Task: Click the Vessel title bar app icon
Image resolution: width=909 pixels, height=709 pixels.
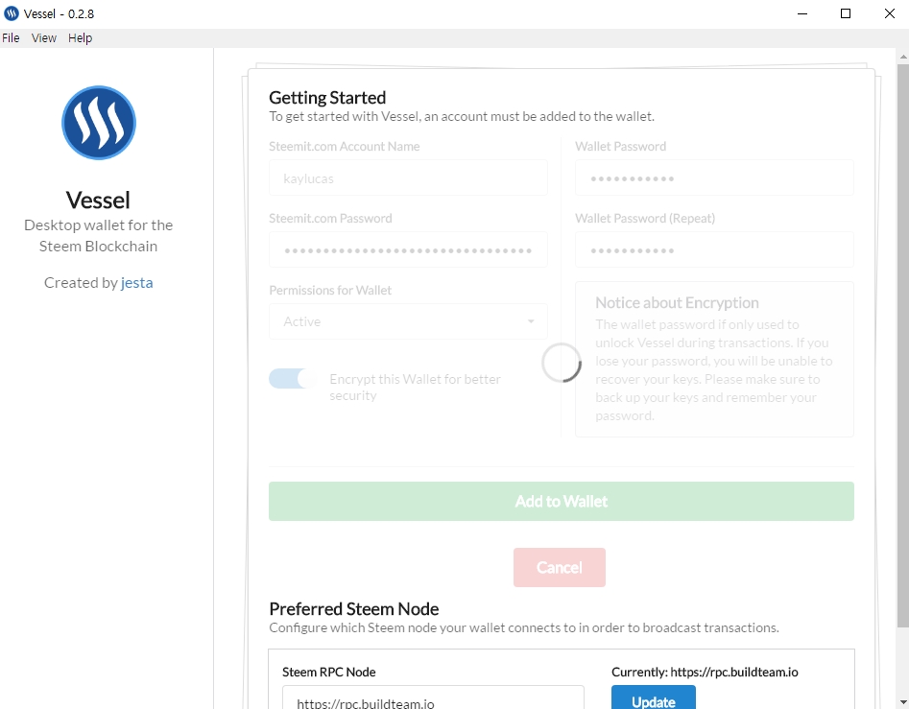Action: click(x=11, y=13)
